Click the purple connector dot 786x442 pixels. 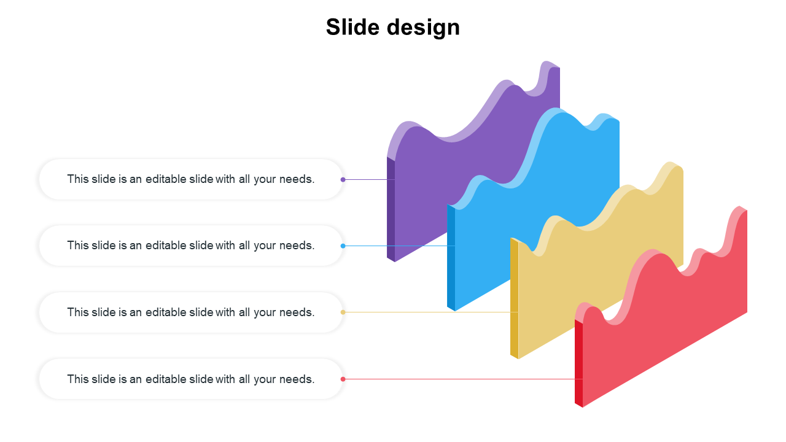[343, 179]
